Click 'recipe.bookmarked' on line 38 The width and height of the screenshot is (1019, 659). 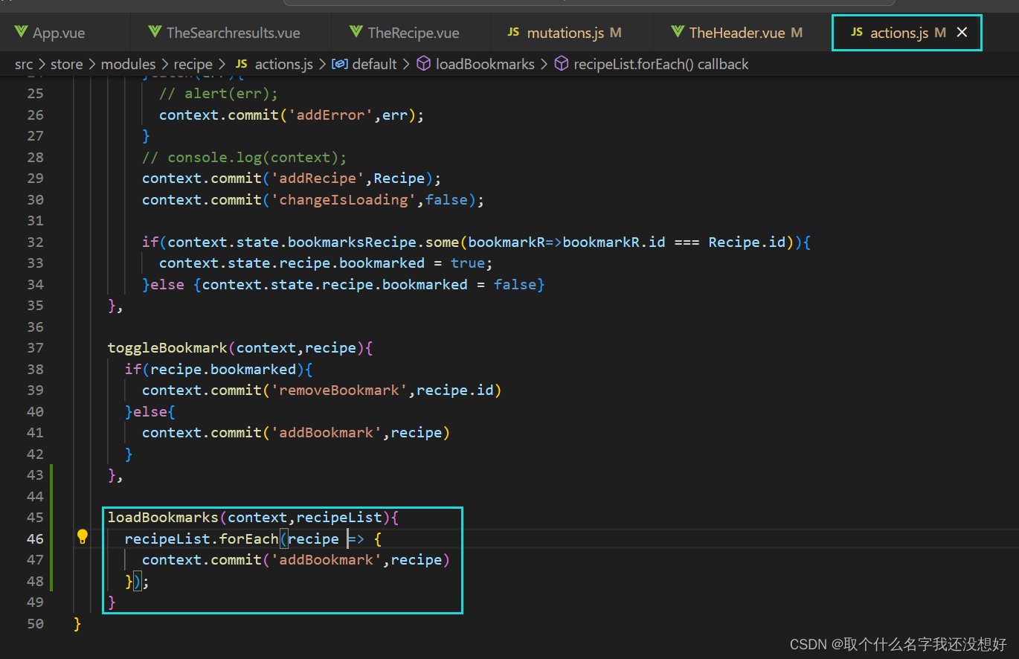coord(223,369)
